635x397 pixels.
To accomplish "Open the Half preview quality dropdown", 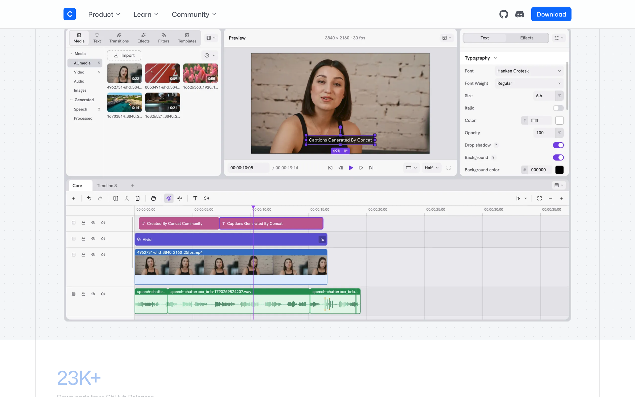I will point(432,168).
